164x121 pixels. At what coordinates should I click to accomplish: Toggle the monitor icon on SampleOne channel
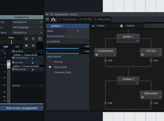coord(33,46)
